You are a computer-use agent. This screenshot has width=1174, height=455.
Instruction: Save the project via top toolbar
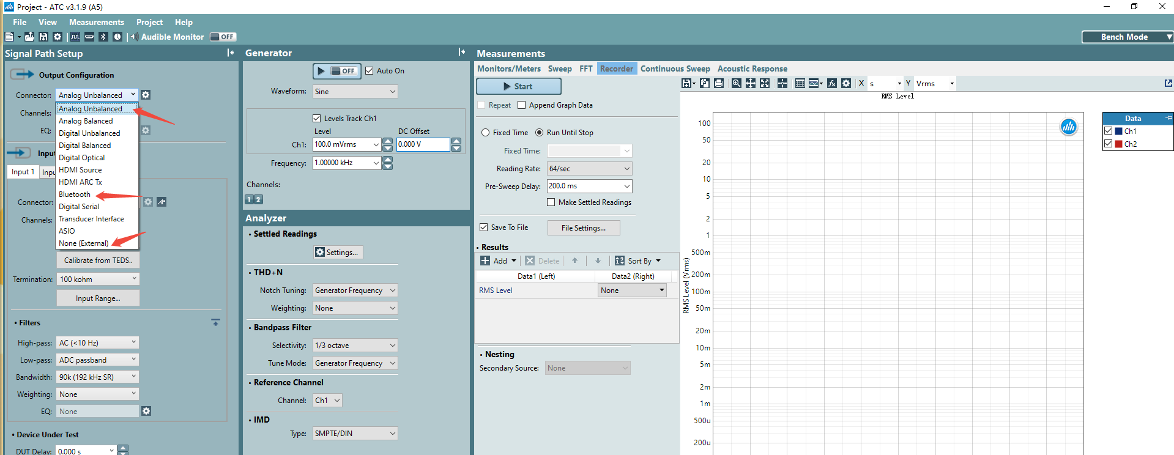[x=43, y=37]
